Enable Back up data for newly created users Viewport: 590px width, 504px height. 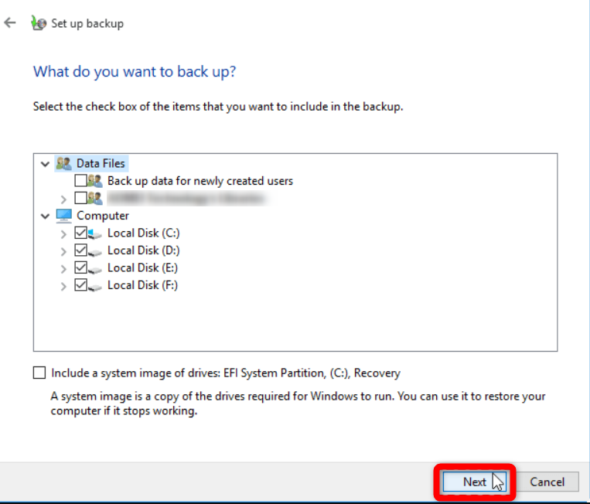(x=80, y=181)
